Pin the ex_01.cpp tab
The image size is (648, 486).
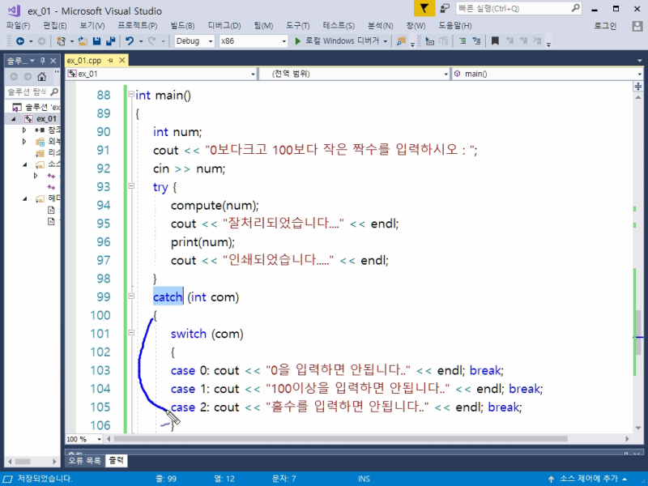coord(110,60)
